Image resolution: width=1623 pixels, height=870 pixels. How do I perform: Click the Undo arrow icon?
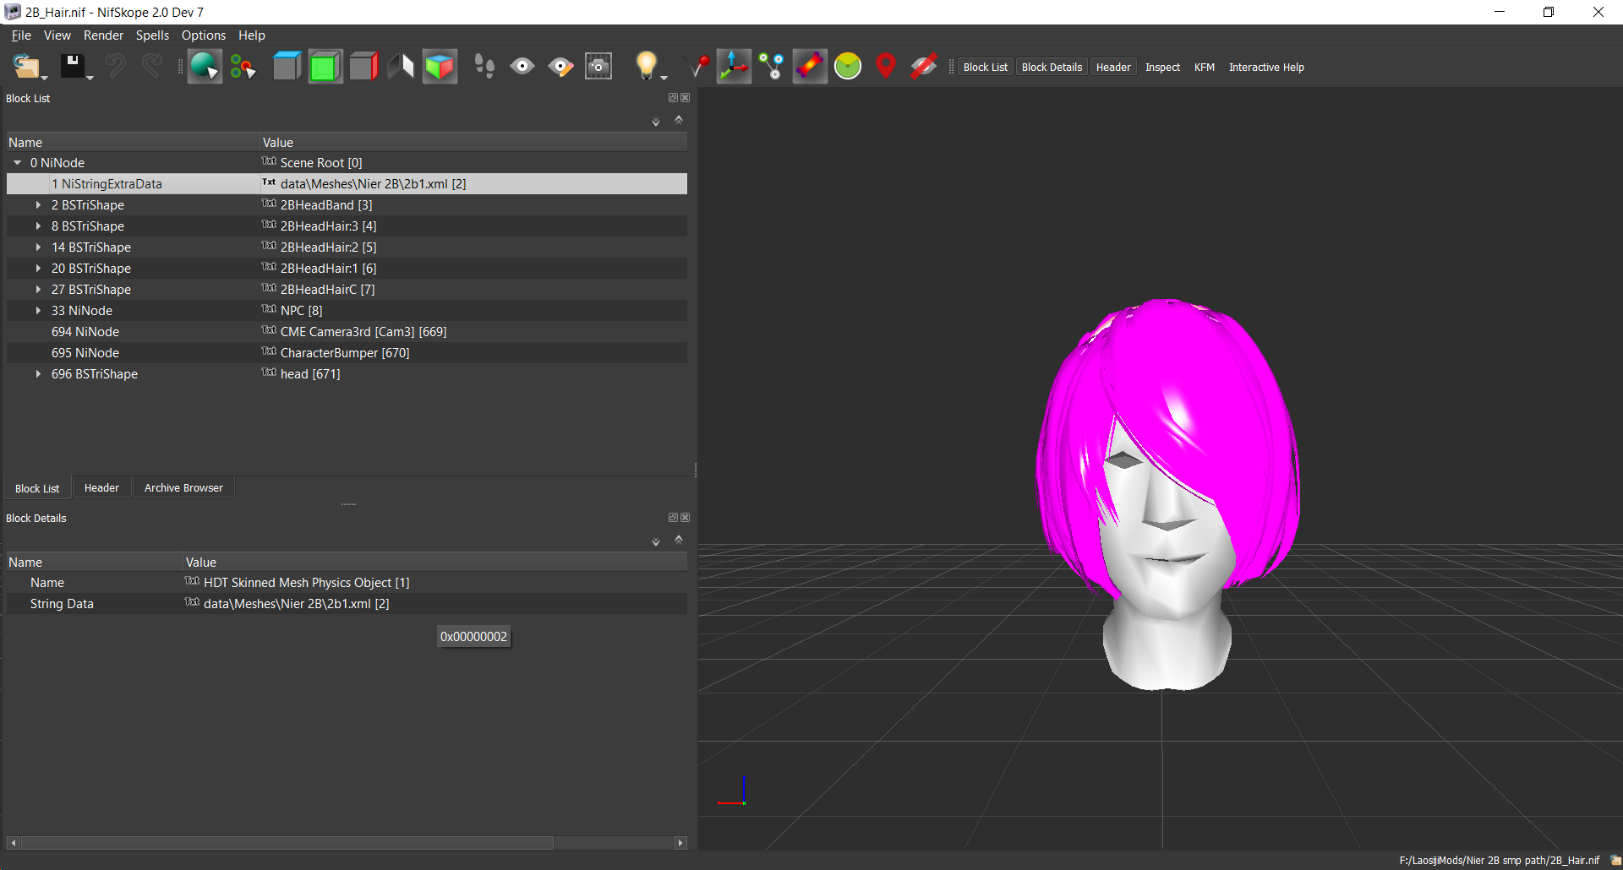tap(115, 66)
